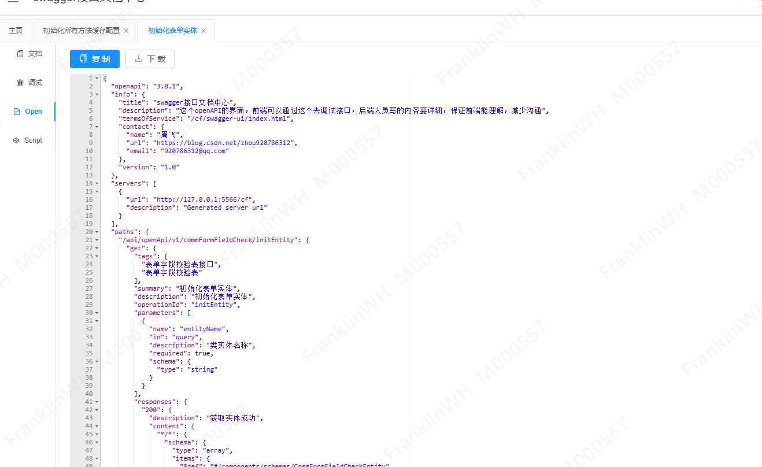Click the document icon beside 文档
Image resolution: width=762 pixels, height=467 pixels.
click(20, 54)
